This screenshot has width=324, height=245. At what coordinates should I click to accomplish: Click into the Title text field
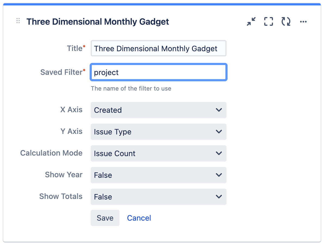pyautogui.click(x=158, y=49)
